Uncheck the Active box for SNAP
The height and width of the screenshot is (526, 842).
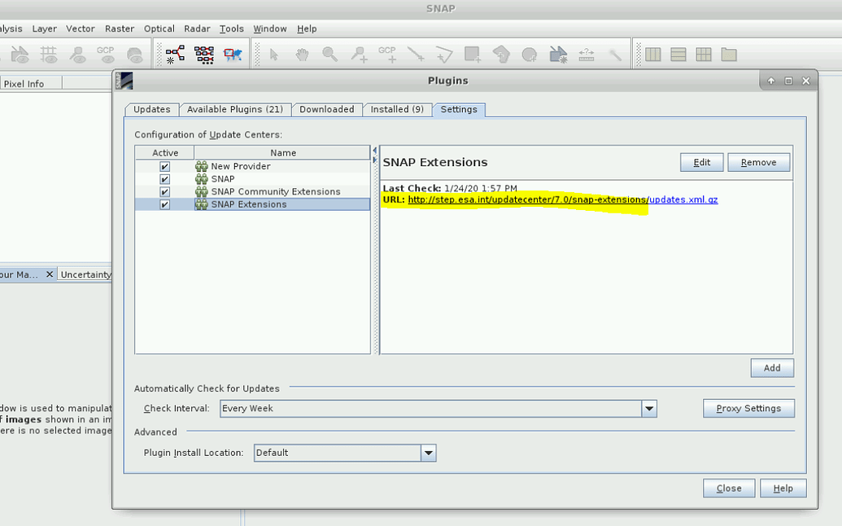pos(164,178)
